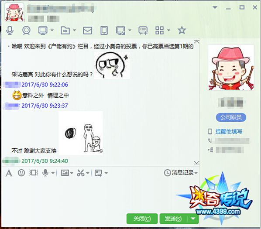Viewport: 261px width, 229px height.
Task: Click the create discussion group icon
Action: pos(143,31)
